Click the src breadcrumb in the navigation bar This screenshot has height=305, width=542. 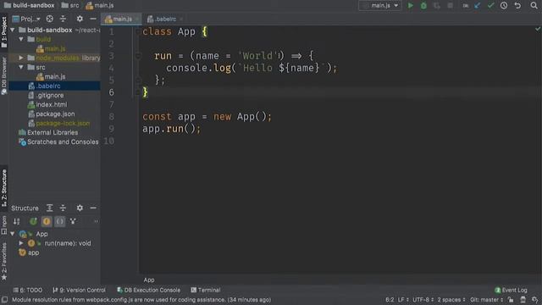[70, 6]
